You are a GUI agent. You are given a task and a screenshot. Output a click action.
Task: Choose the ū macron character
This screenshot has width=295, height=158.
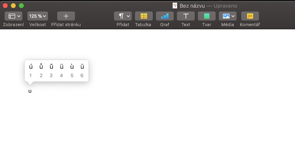[82, 67]
